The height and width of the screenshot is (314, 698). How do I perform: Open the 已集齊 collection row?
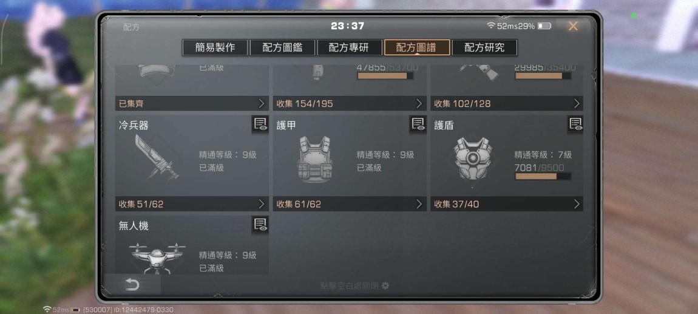(192, 103)
